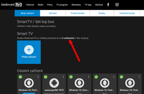
Task: Open the sledovani tv logo home link
Action: [x=11, y=5]
